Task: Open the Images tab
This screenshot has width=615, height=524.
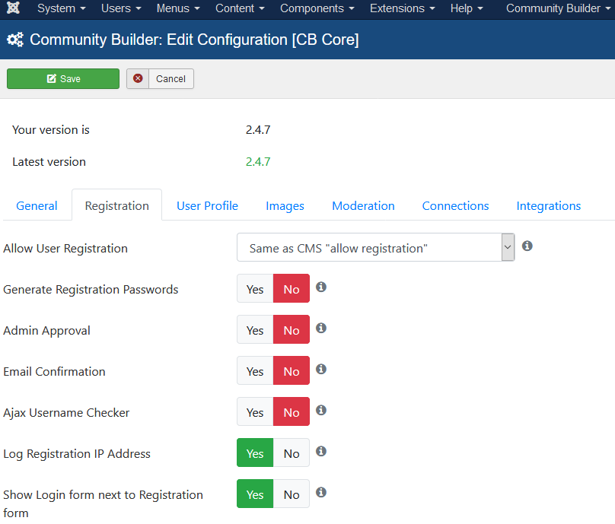Action: click(285, 205)
